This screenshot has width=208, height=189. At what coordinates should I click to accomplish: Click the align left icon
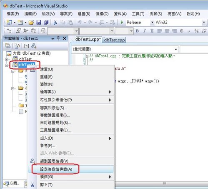[x=160, y=31]
